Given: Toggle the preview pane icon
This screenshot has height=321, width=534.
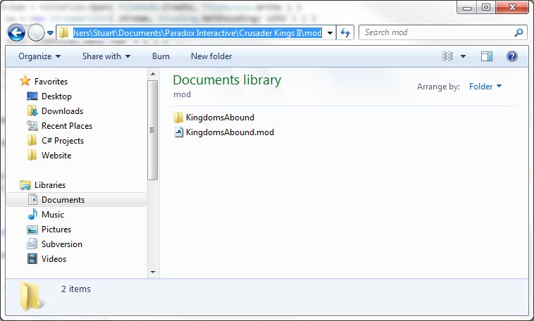Looking at the screenshot, I should coord(487,56).
